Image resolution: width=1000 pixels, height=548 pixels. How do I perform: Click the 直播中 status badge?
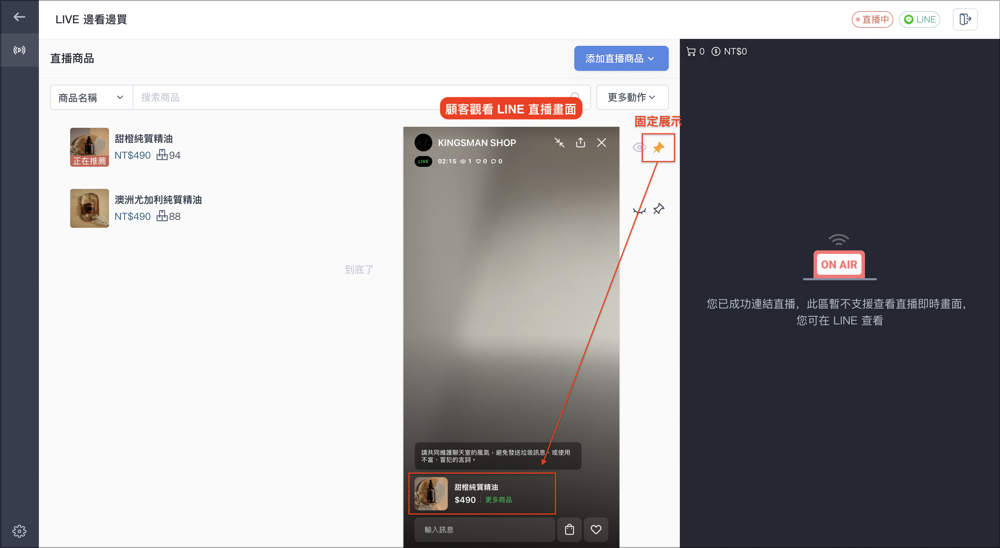(x=872, y=19)
